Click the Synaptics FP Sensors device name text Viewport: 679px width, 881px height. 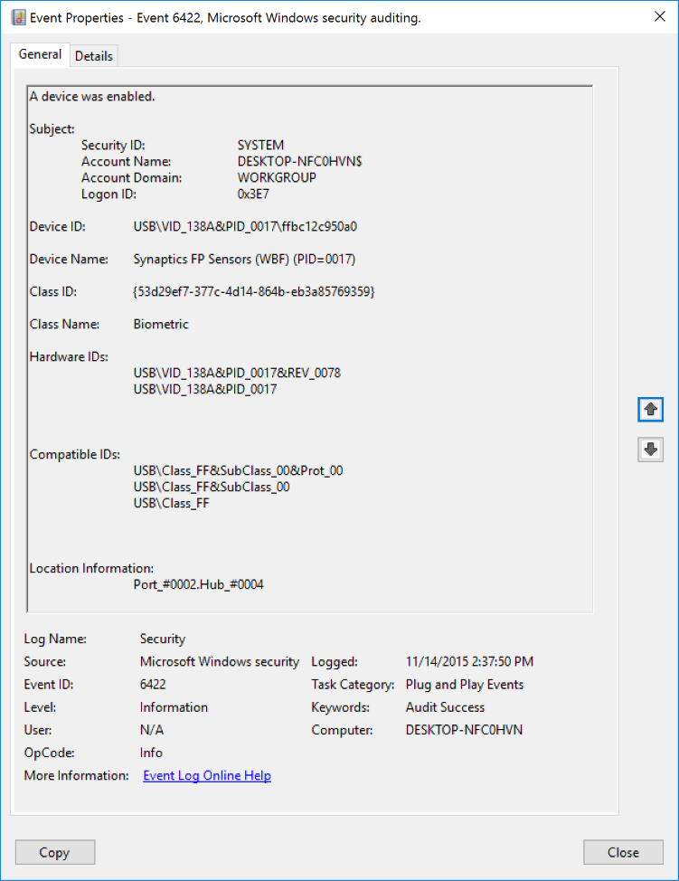[244, 259]
